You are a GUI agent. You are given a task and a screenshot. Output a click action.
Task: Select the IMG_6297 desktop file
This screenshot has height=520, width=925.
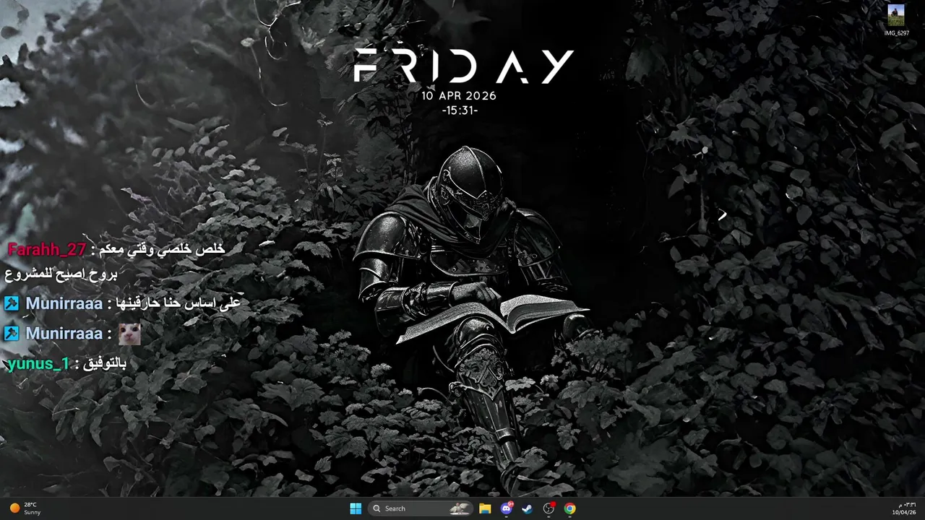[896, 20]
